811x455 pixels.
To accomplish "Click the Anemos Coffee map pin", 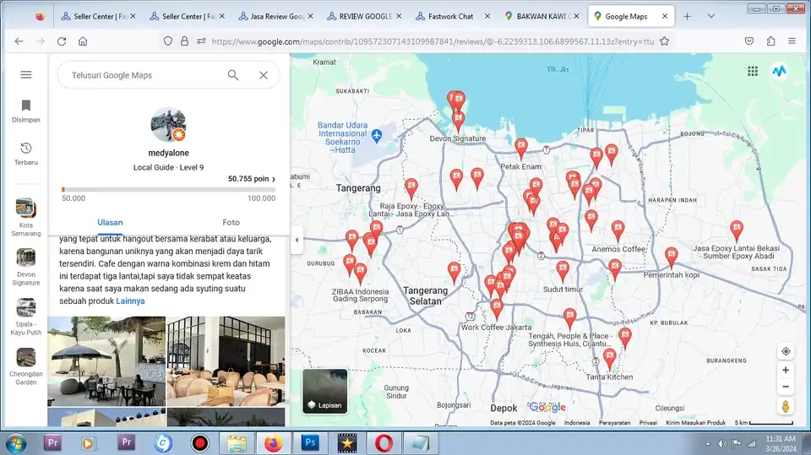I will [618, 230].
